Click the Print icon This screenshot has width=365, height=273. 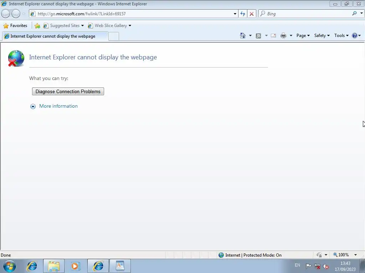[283, 36]
